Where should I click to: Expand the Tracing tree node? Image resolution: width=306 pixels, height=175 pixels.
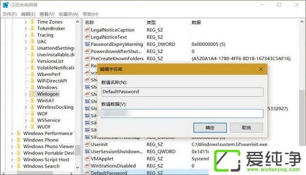click(x=26, y=35)
